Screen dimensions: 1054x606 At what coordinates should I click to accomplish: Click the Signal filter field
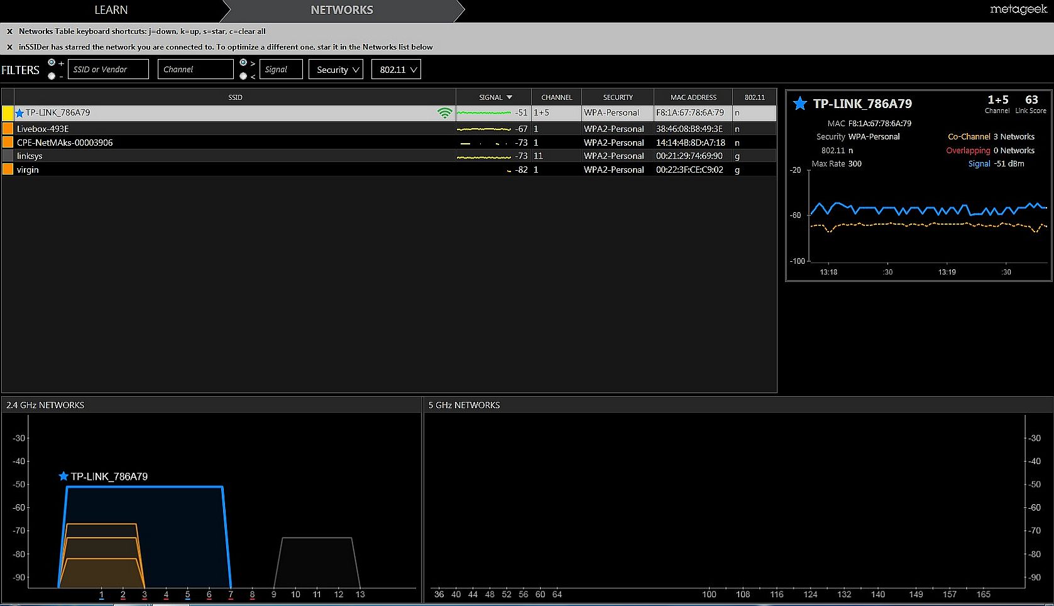pos(281,69)
